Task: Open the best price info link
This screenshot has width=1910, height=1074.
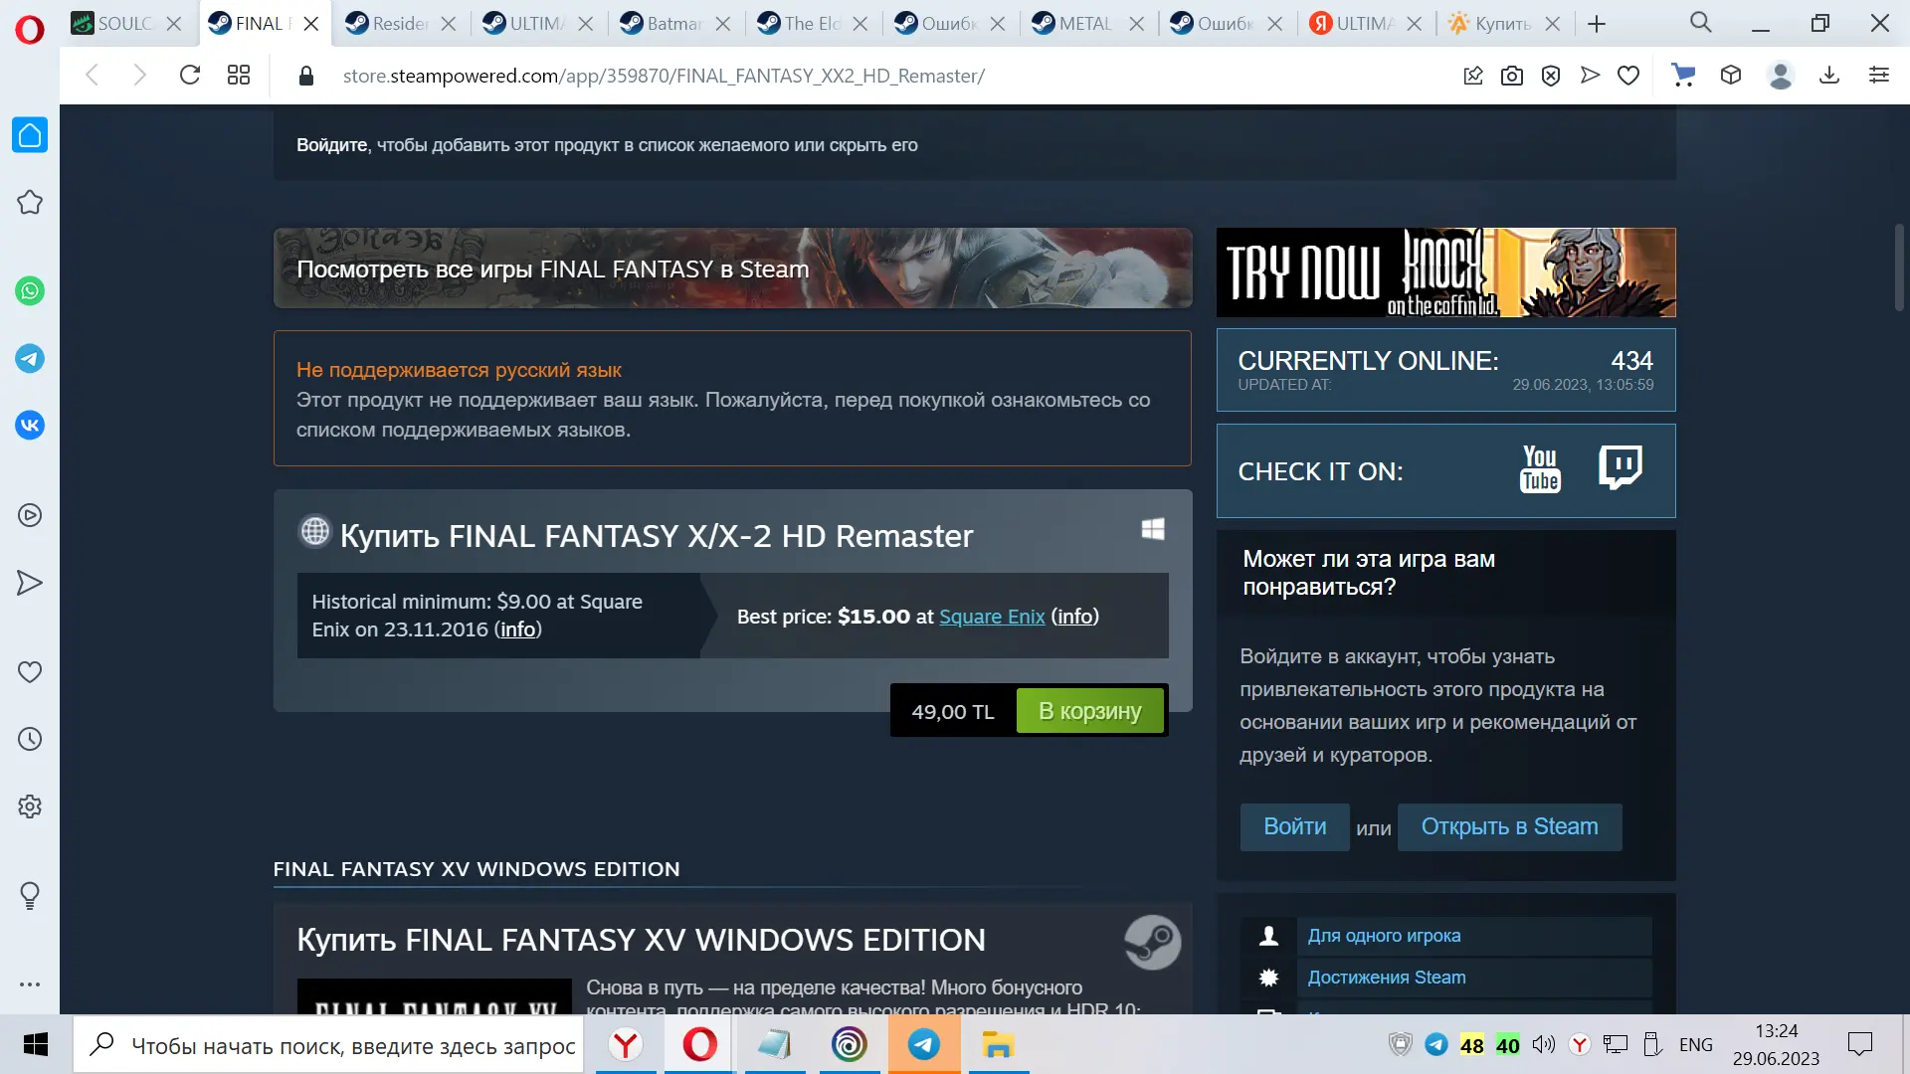Action: pyautogui.click(x=1074, y=617)
